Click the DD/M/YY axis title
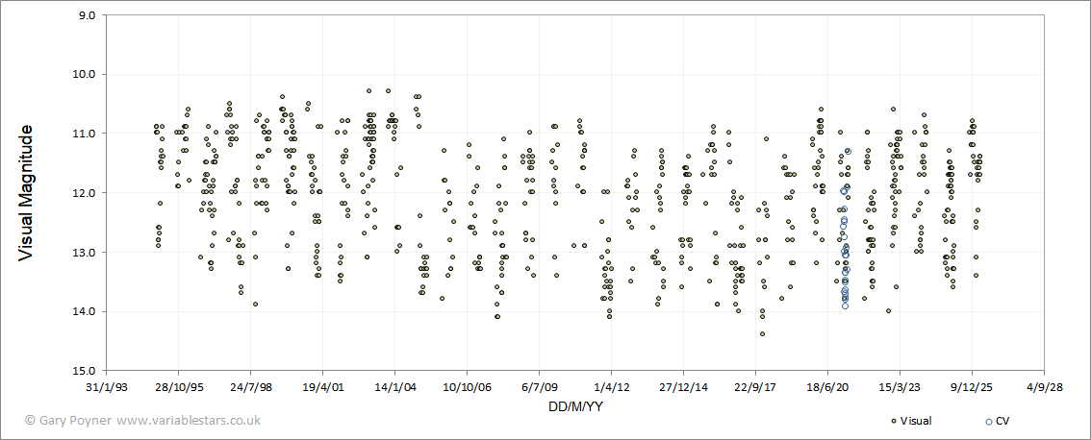Screen dimensions: 1091x440 click(x=574, y=407)
